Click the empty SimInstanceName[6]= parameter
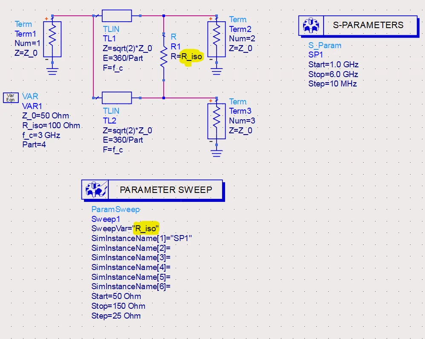Image resolution: width=425 pixels, height=339 pixels. pos(131,287)
